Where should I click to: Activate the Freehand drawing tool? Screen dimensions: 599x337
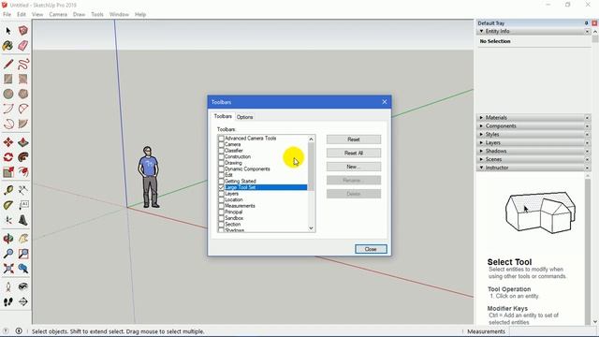click(x=22, y=64)
